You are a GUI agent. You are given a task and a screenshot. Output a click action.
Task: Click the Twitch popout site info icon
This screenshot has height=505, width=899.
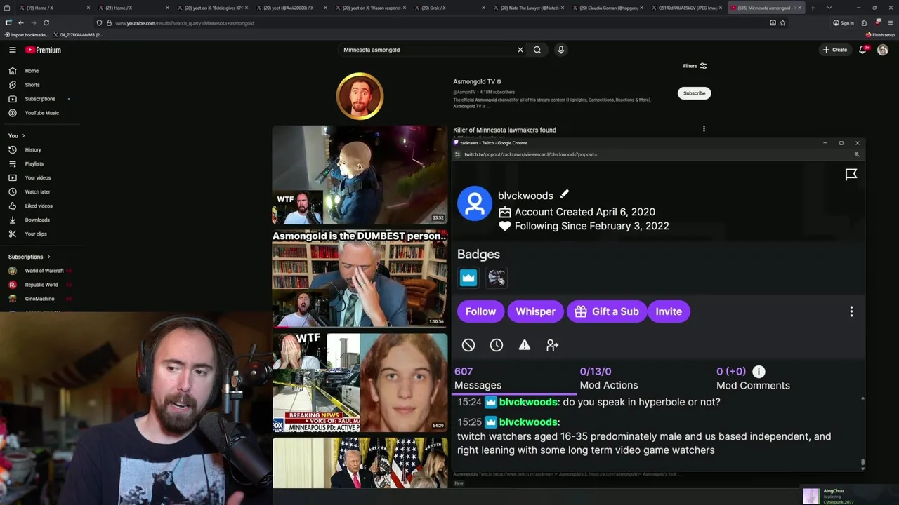coord(458,154)
